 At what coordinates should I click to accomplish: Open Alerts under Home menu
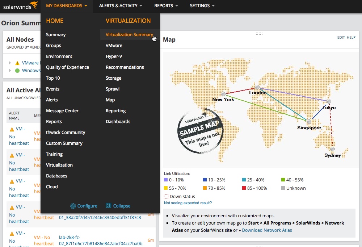point(52,100)
